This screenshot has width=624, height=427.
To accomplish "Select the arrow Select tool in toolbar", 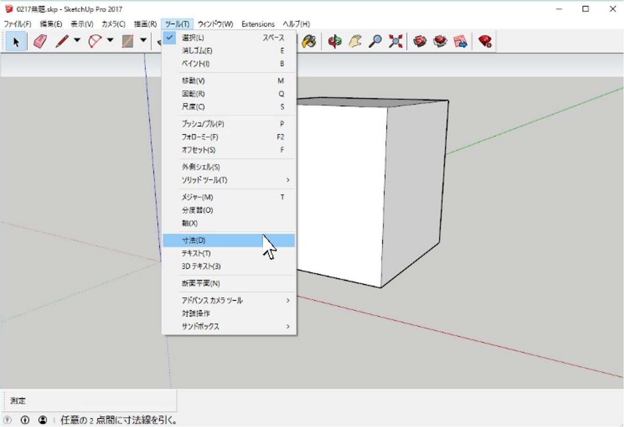I will click(x=16, y=42).
